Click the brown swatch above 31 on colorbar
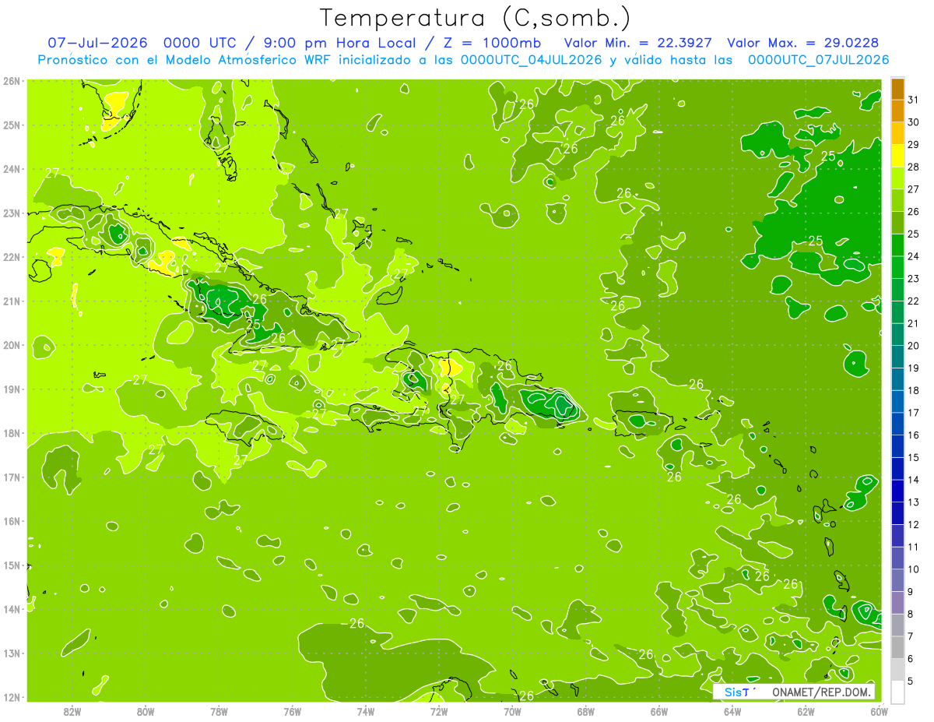Viewport: 934px width, 722px height. pos(897,89)
